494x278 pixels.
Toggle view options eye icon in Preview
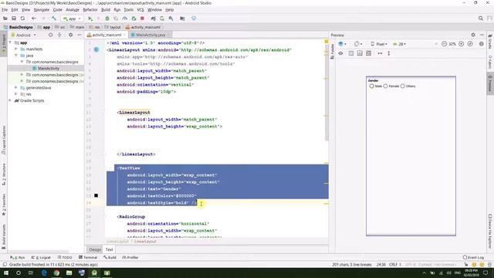(x=340, y=53)
